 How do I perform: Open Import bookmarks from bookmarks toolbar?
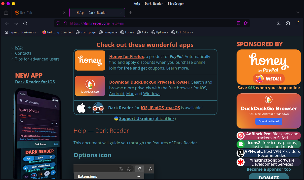22,32
